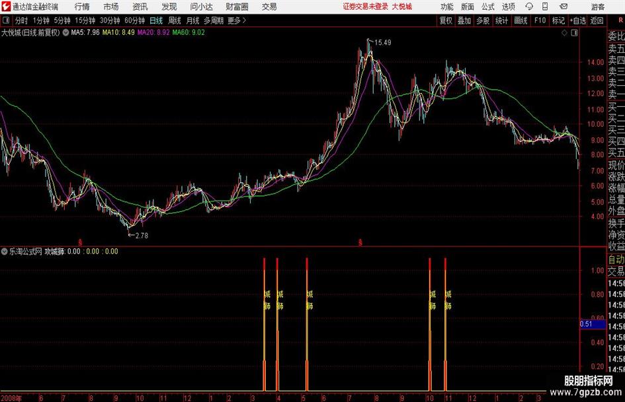Click the diamond icon at chart top-right
Screen dimensions: 625x402
(x=564, y=33)
